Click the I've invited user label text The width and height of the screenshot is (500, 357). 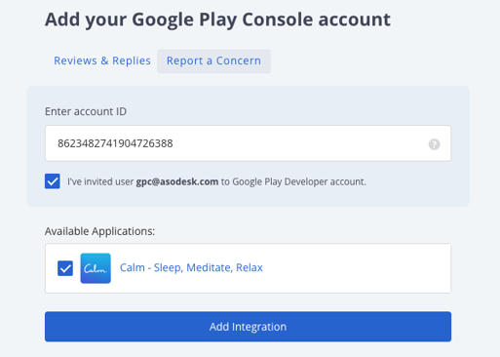100,181
